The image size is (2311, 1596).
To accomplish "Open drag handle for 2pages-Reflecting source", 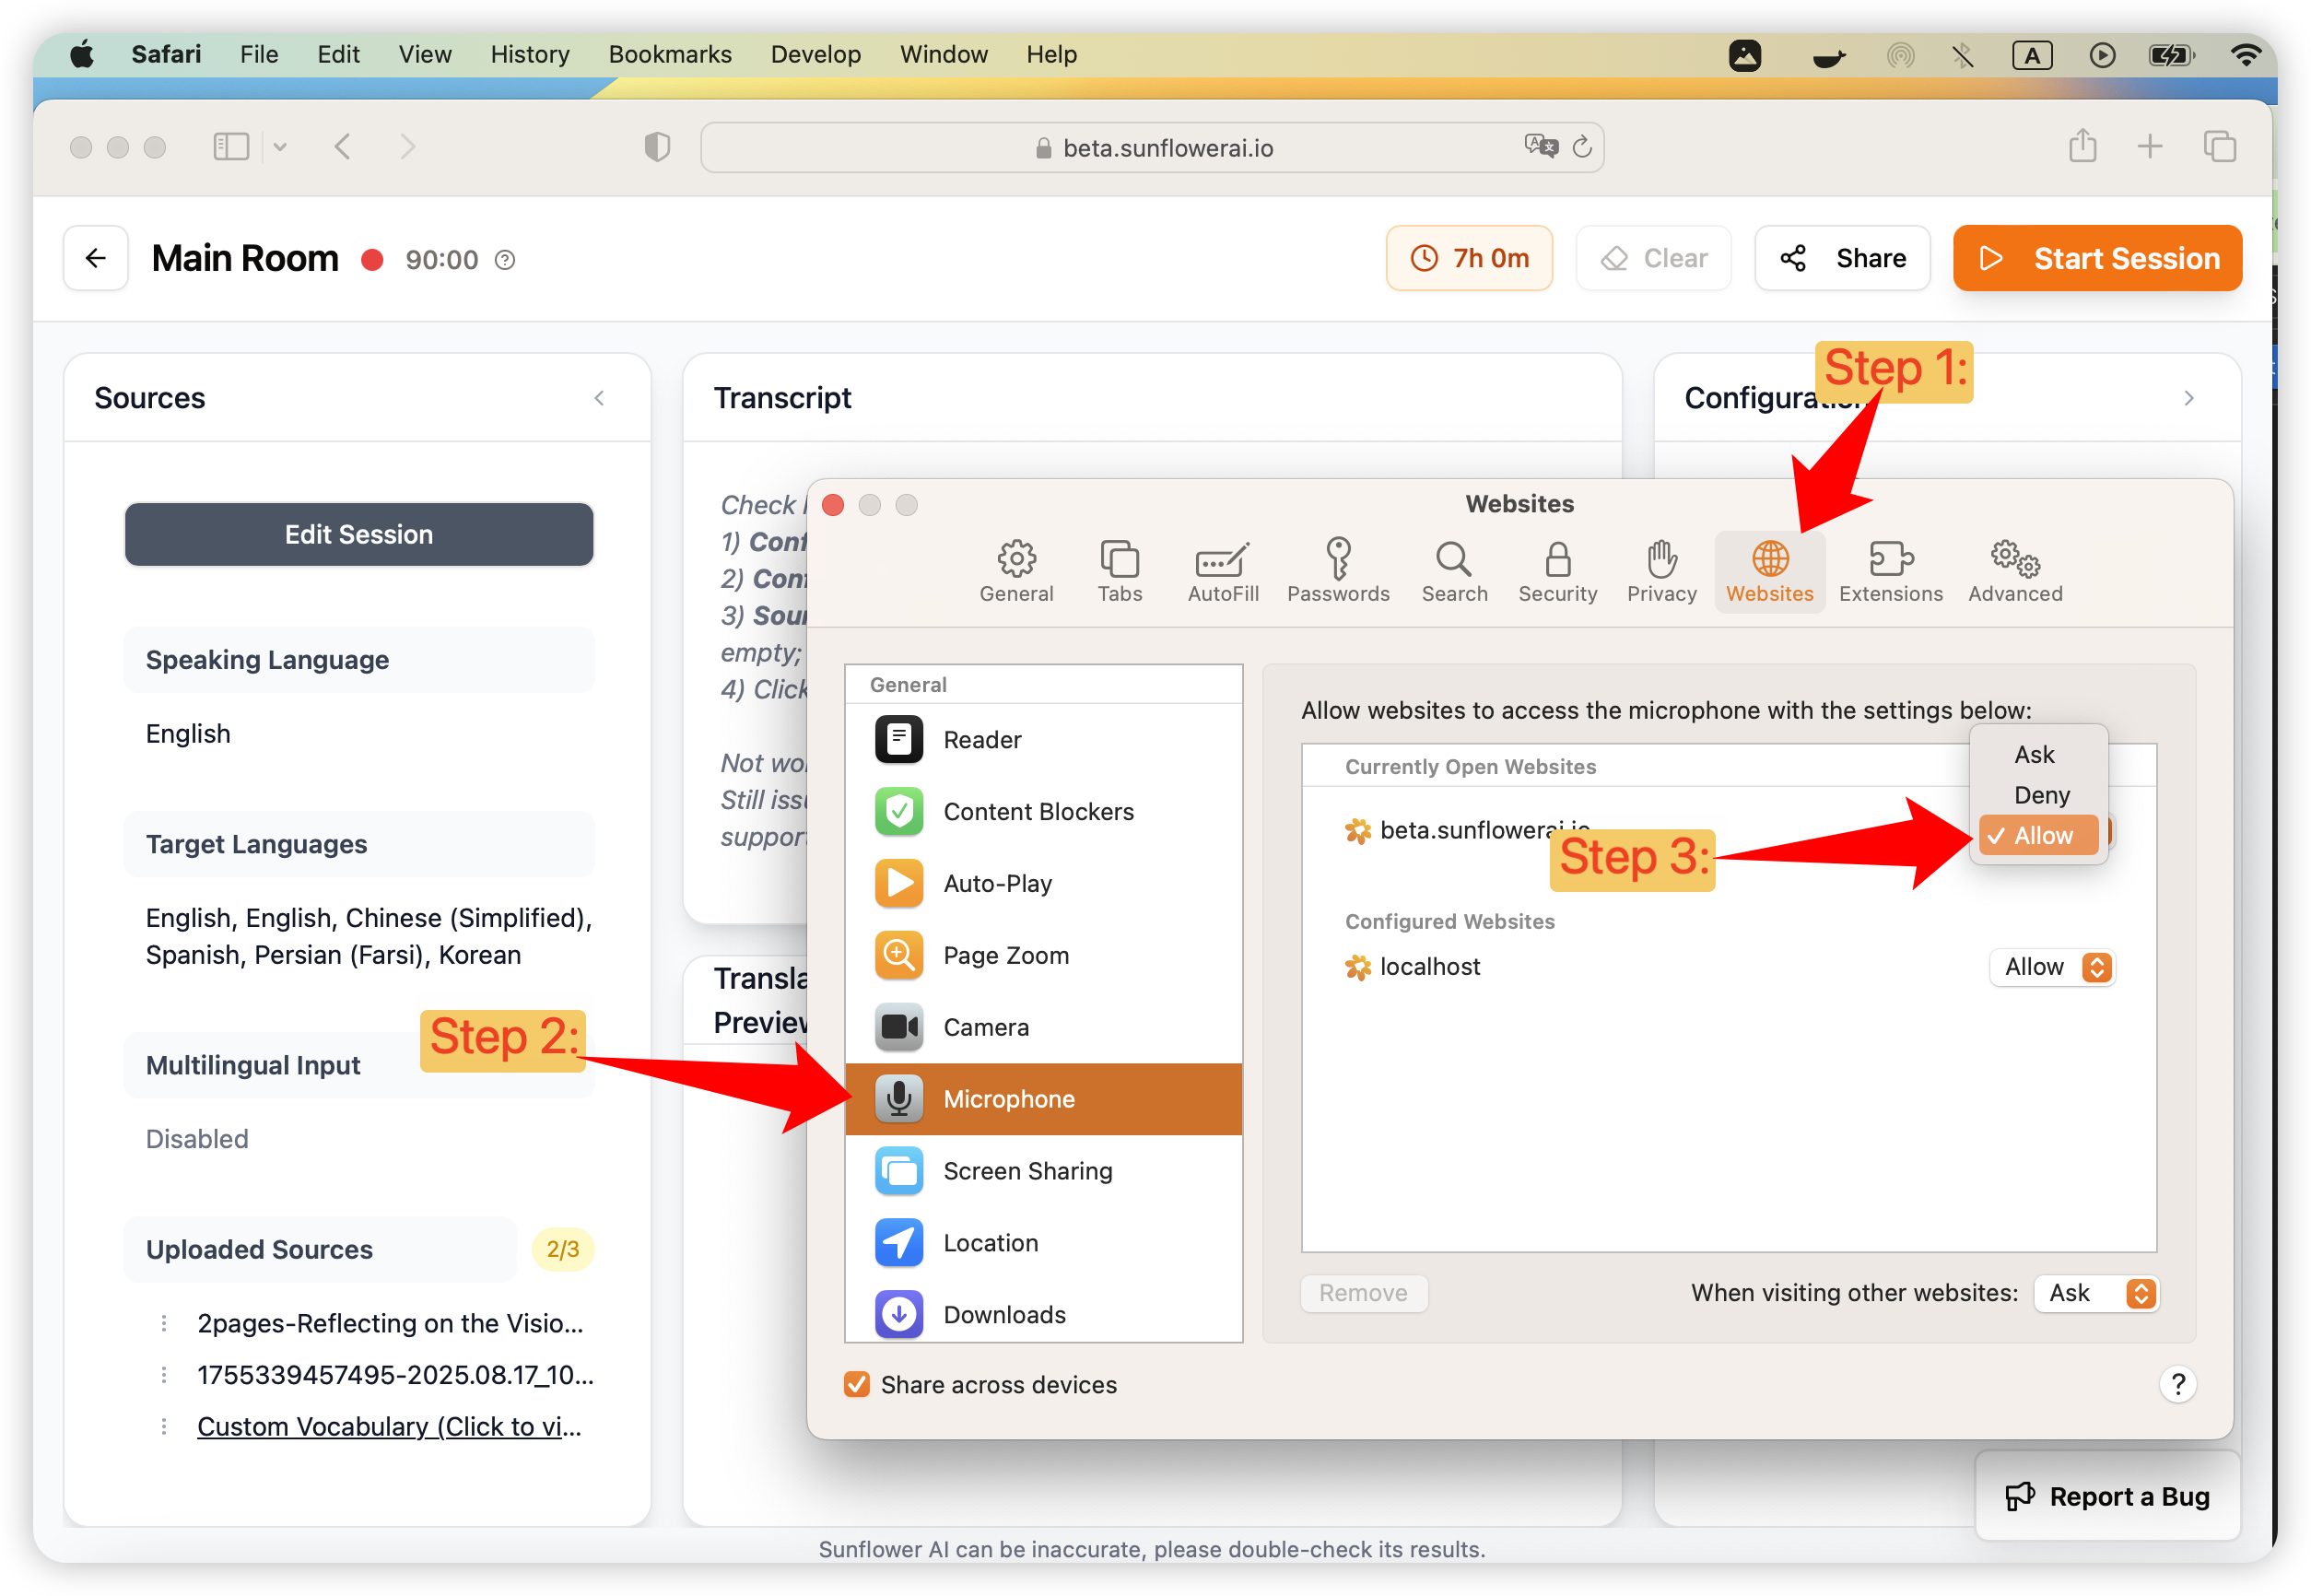I will point(164,1322).
